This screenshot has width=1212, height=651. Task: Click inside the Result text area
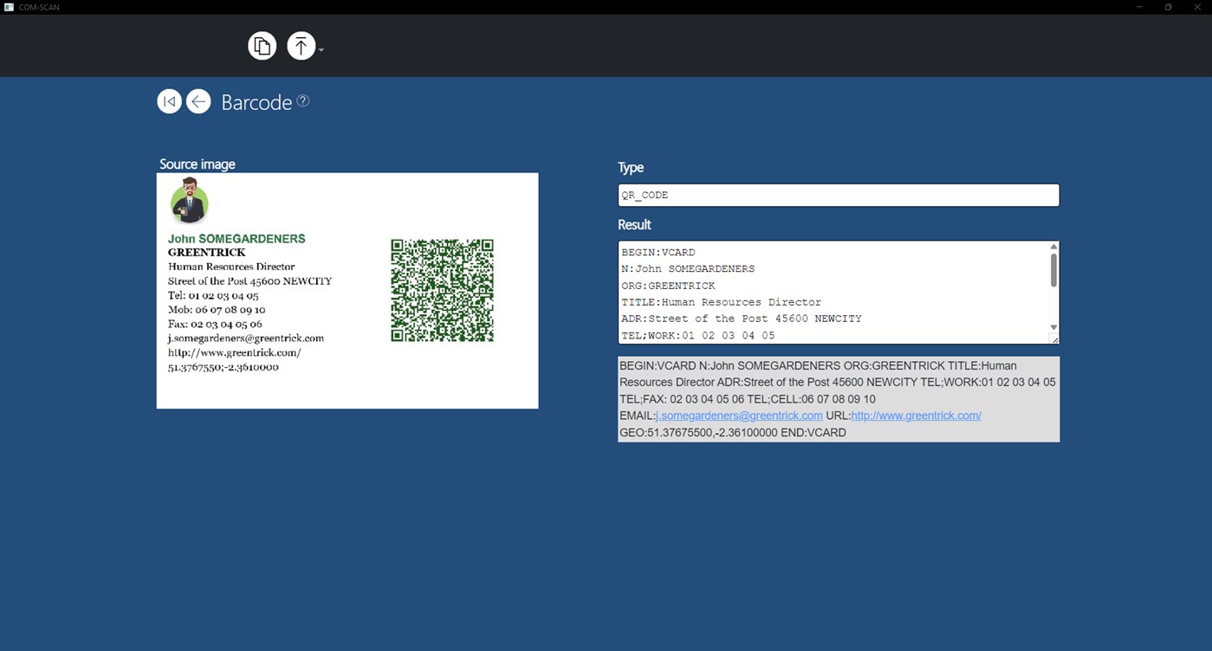tap(833, 293)
